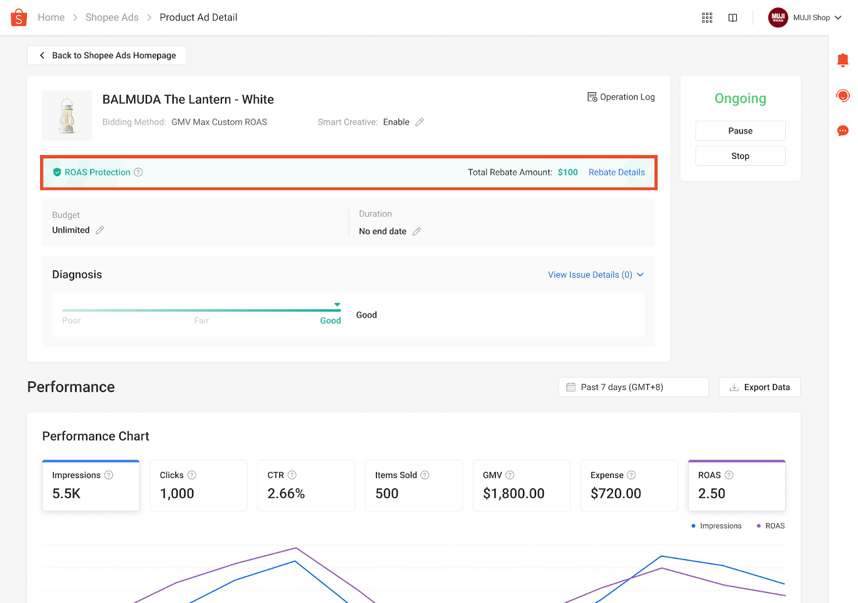
Task: Click the Performance Chart heading
Action: click(96, 436)
